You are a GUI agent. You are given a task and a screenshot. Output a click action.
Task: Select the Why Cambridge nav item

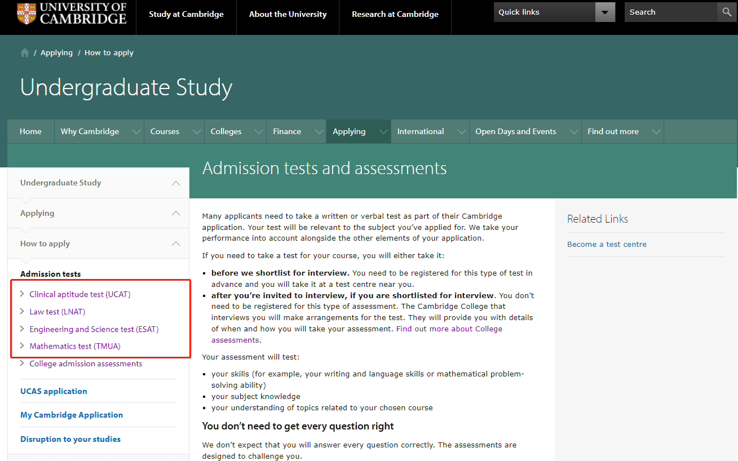[x=90, y=131]
